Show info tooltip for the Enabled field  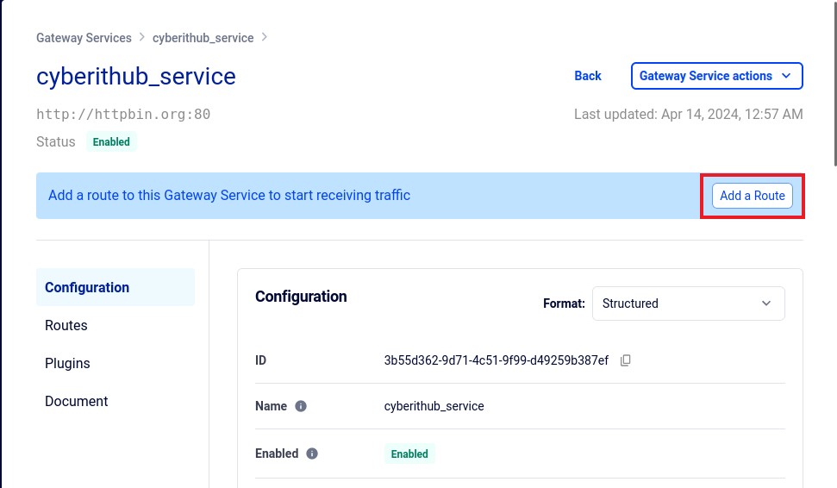312,454
